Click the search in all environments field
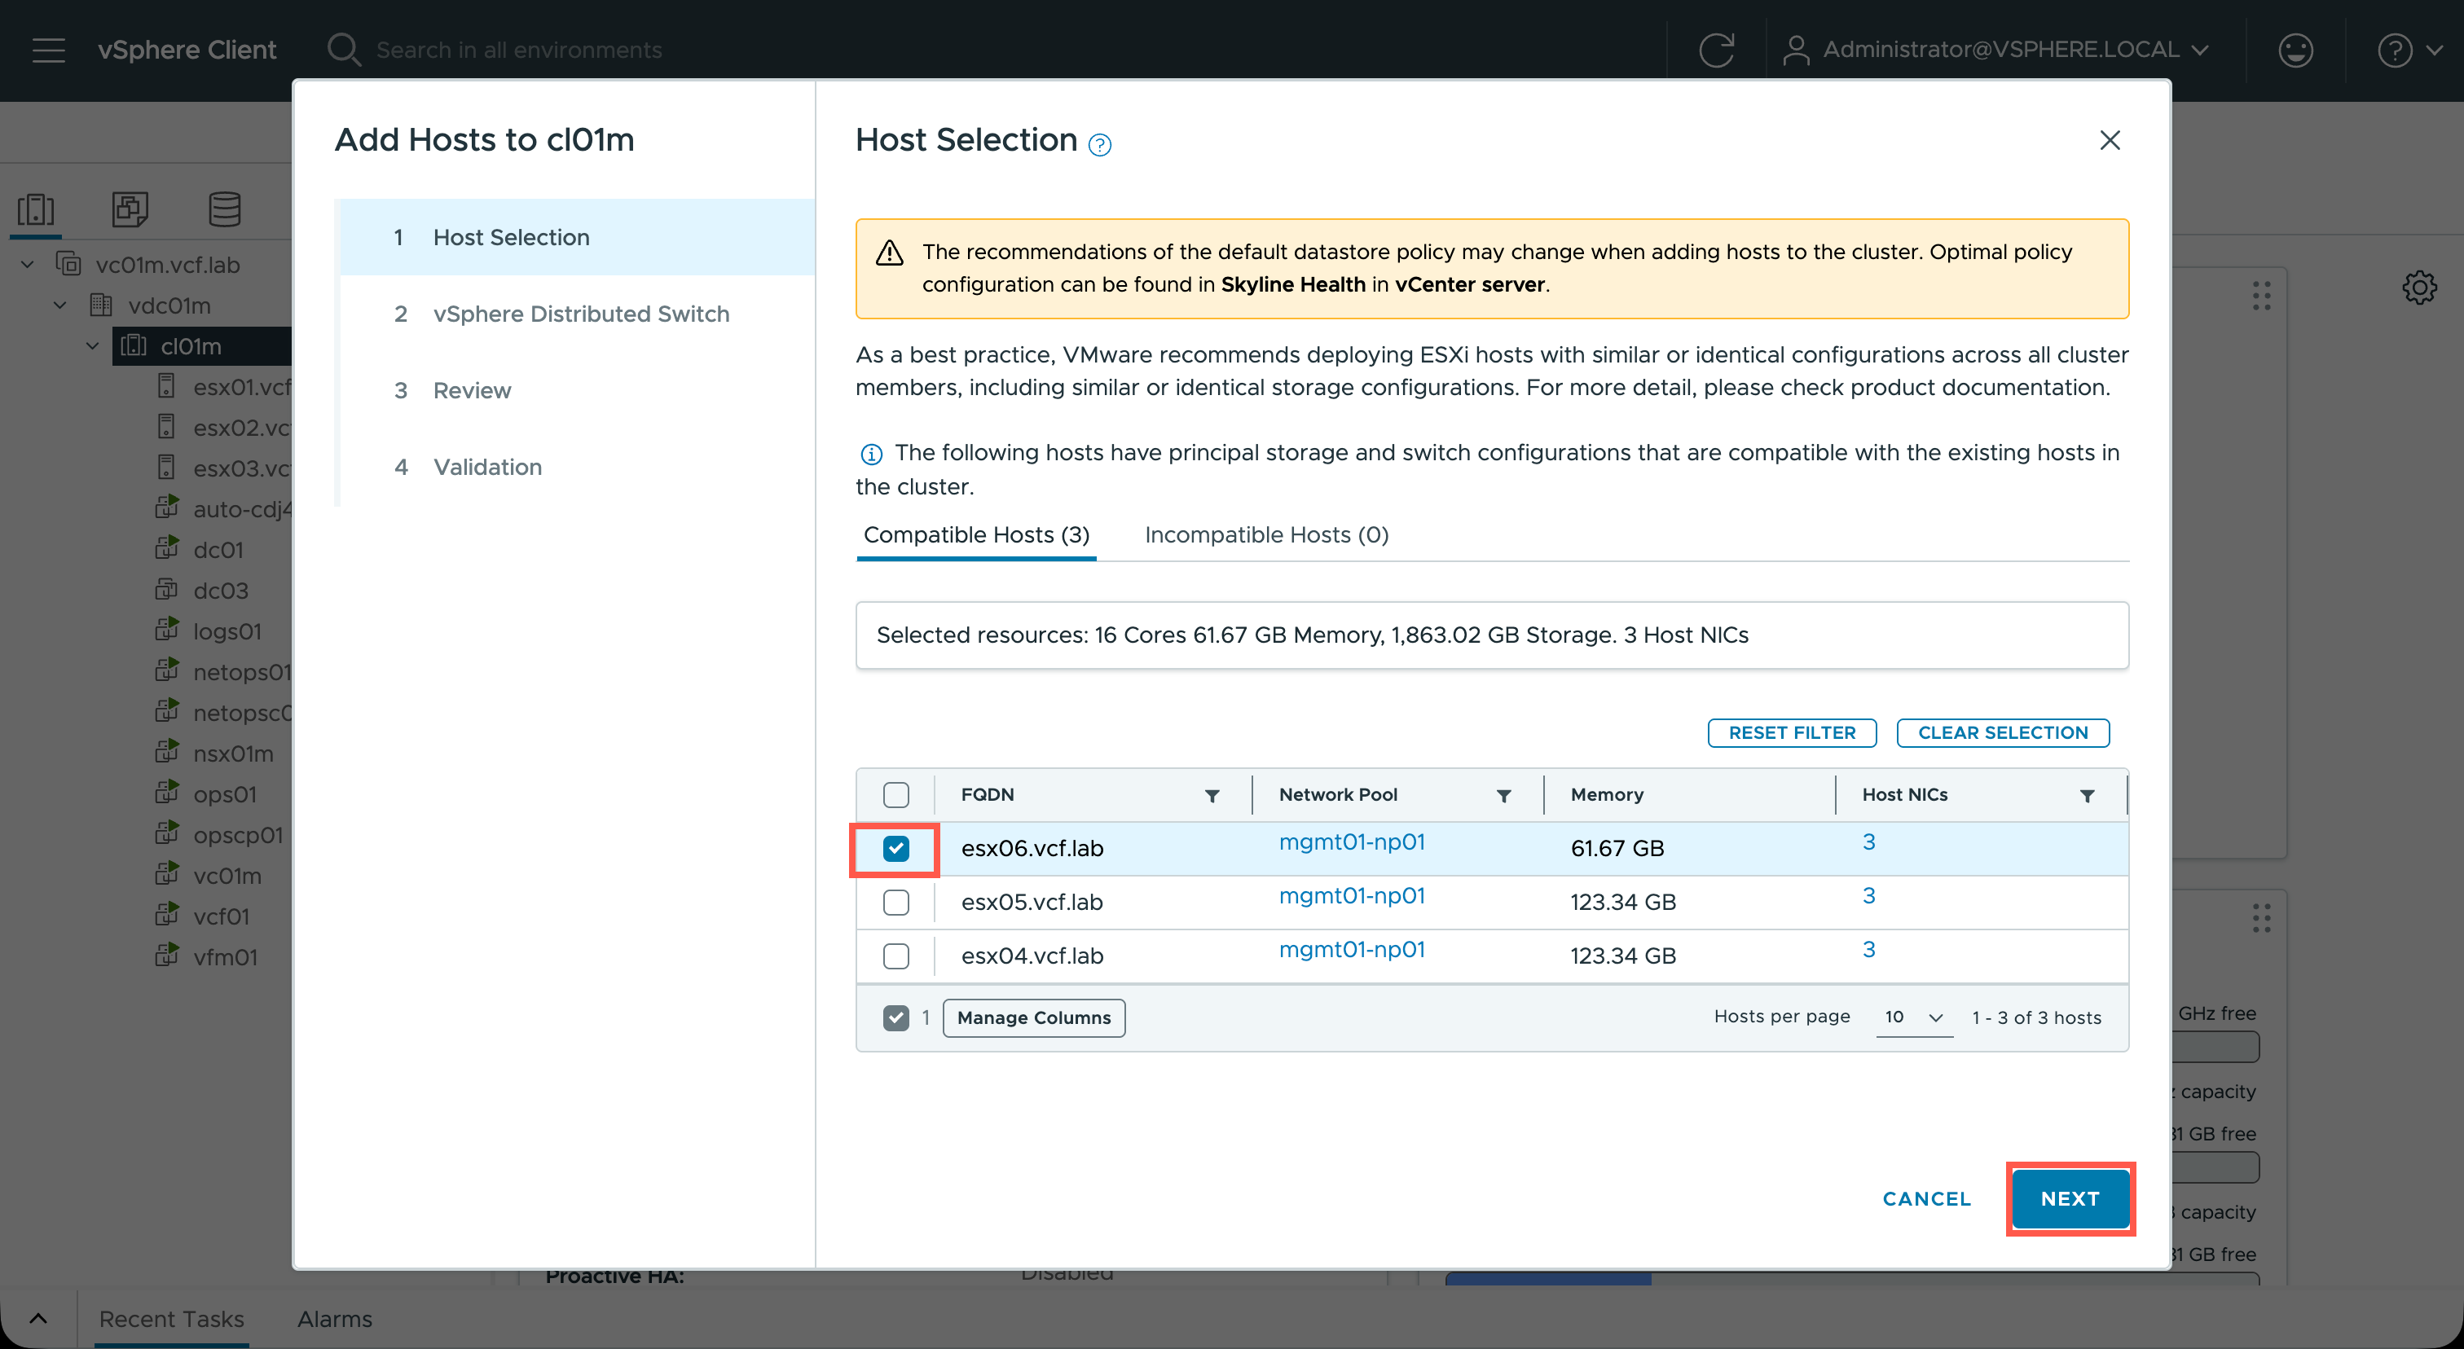The width and height of the screenshot is (2464, 1349). [518, 50]
